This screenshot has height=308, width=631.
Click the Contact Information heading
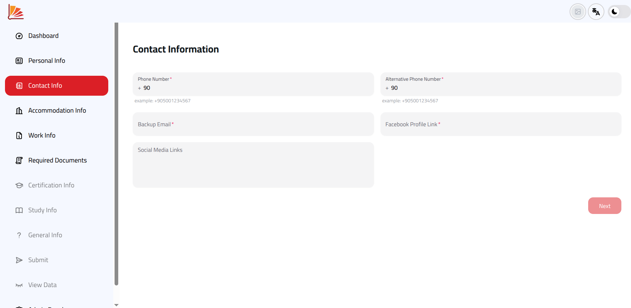tap(176, 49)
